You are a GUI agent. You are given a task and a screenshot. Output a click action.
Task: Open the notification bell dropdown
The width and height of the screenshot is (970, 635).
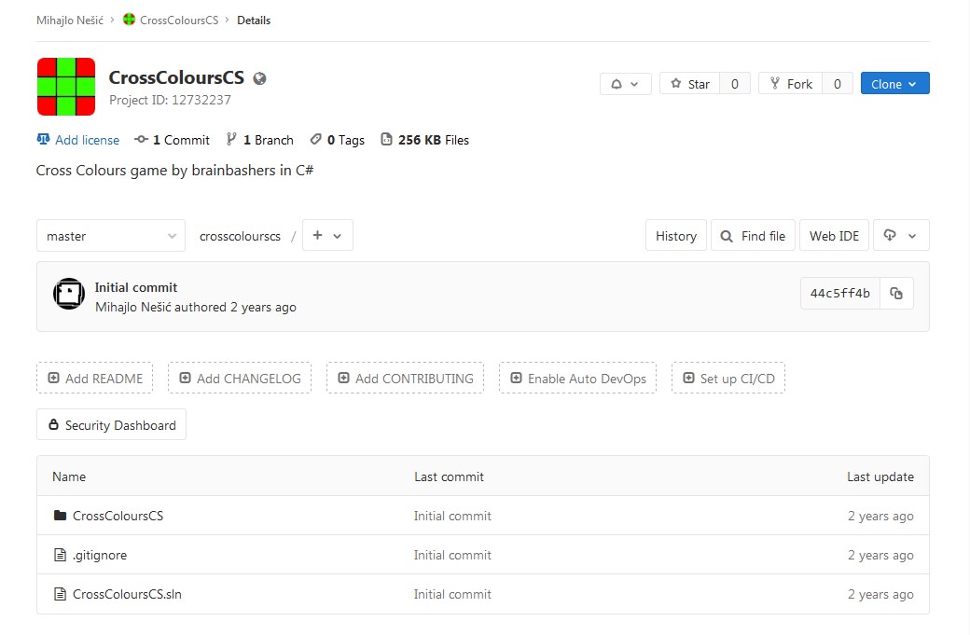point(625,84)
